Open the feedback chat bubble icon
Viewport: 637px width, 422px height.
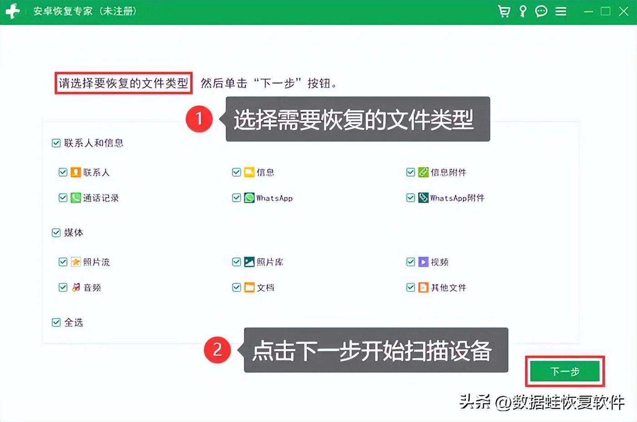pos(541,11)
